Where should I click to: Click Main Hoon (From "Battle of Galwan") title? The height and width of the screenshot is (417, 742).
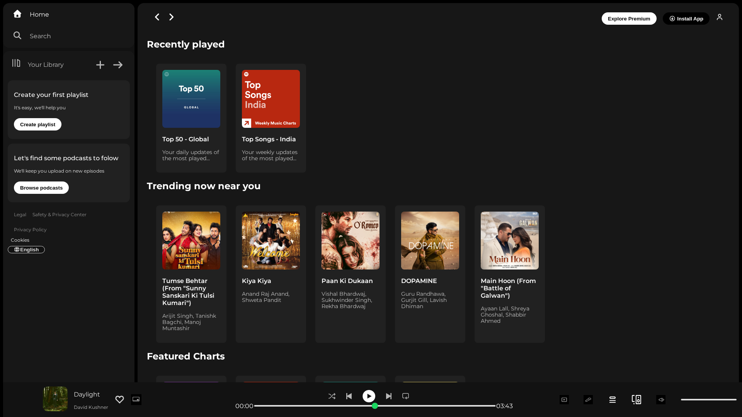point(508,288)
